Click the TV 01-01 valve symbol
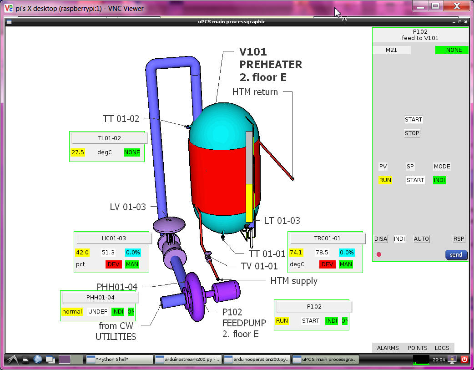 tap(208, 257)
